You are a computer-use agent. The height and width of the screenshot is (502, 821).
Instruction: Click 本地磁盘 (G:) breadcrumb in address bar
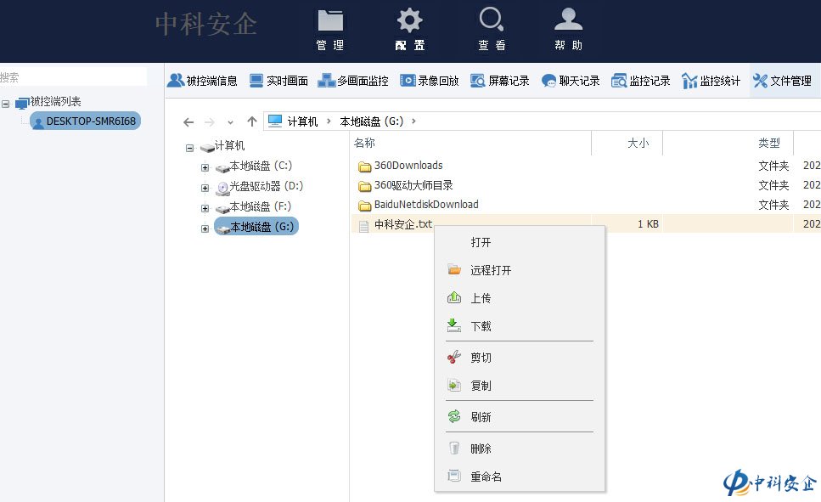(x=372, y=121)
